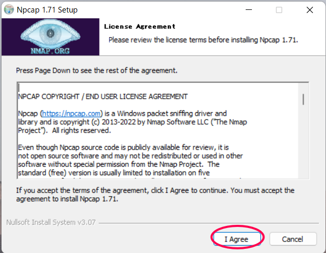This screenshot has height=253, width=326.
Task: Click the If you accept the terms notice
Action: [155, 195]
